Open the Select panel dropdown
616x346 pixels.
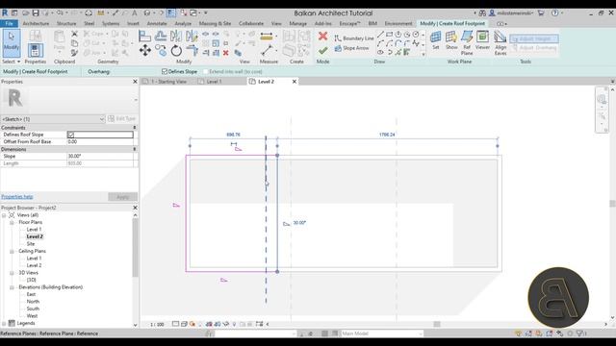(x=11, y=62)
